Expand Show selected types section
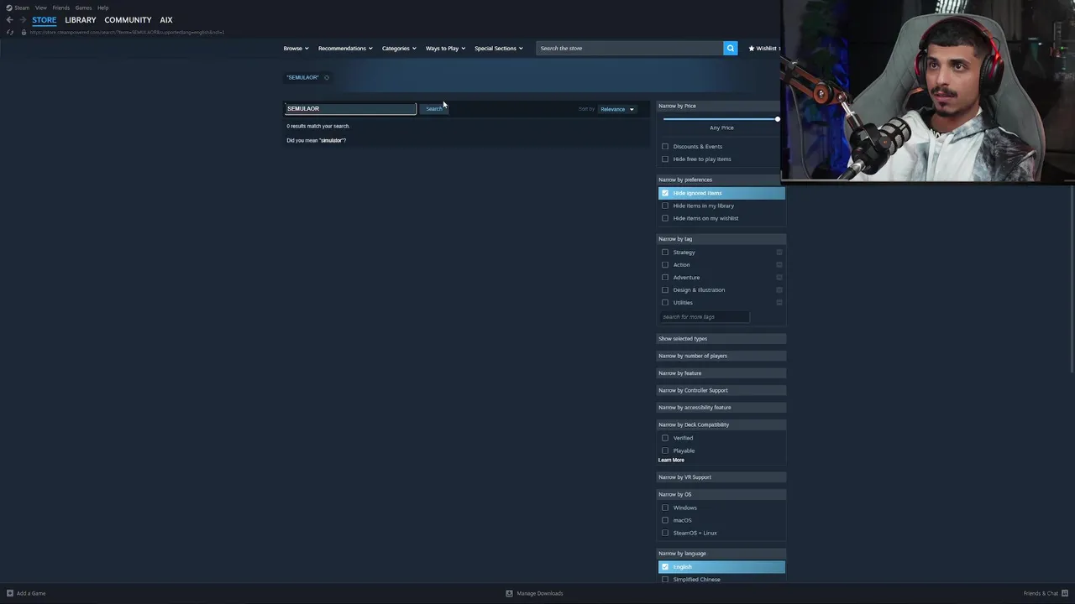Screen dimensions: 1075x604 721,339
